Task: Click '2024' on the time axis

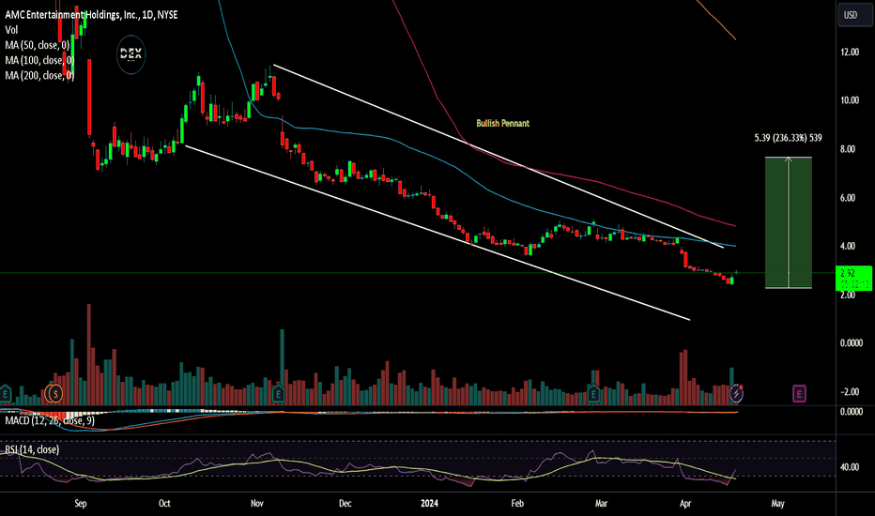Action: click(x=429, y=503)
